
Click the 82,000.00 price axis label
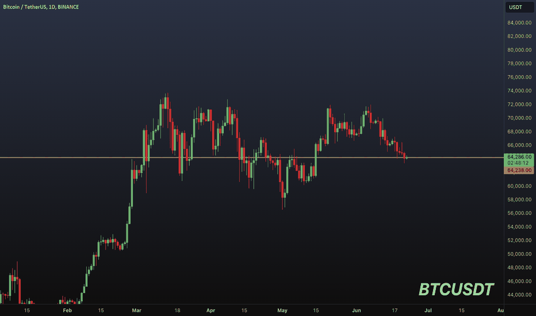(519, 36)
